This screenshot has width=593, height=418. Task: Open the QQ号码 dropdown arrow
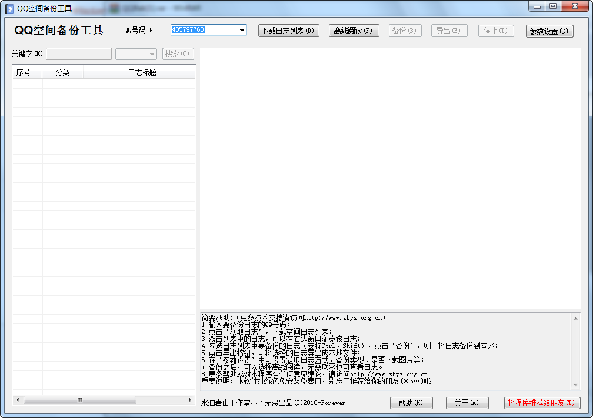click(242, 30)
